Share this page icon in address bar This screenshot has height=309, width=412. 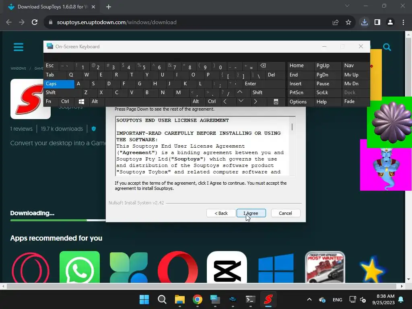[x=336, y=23]
